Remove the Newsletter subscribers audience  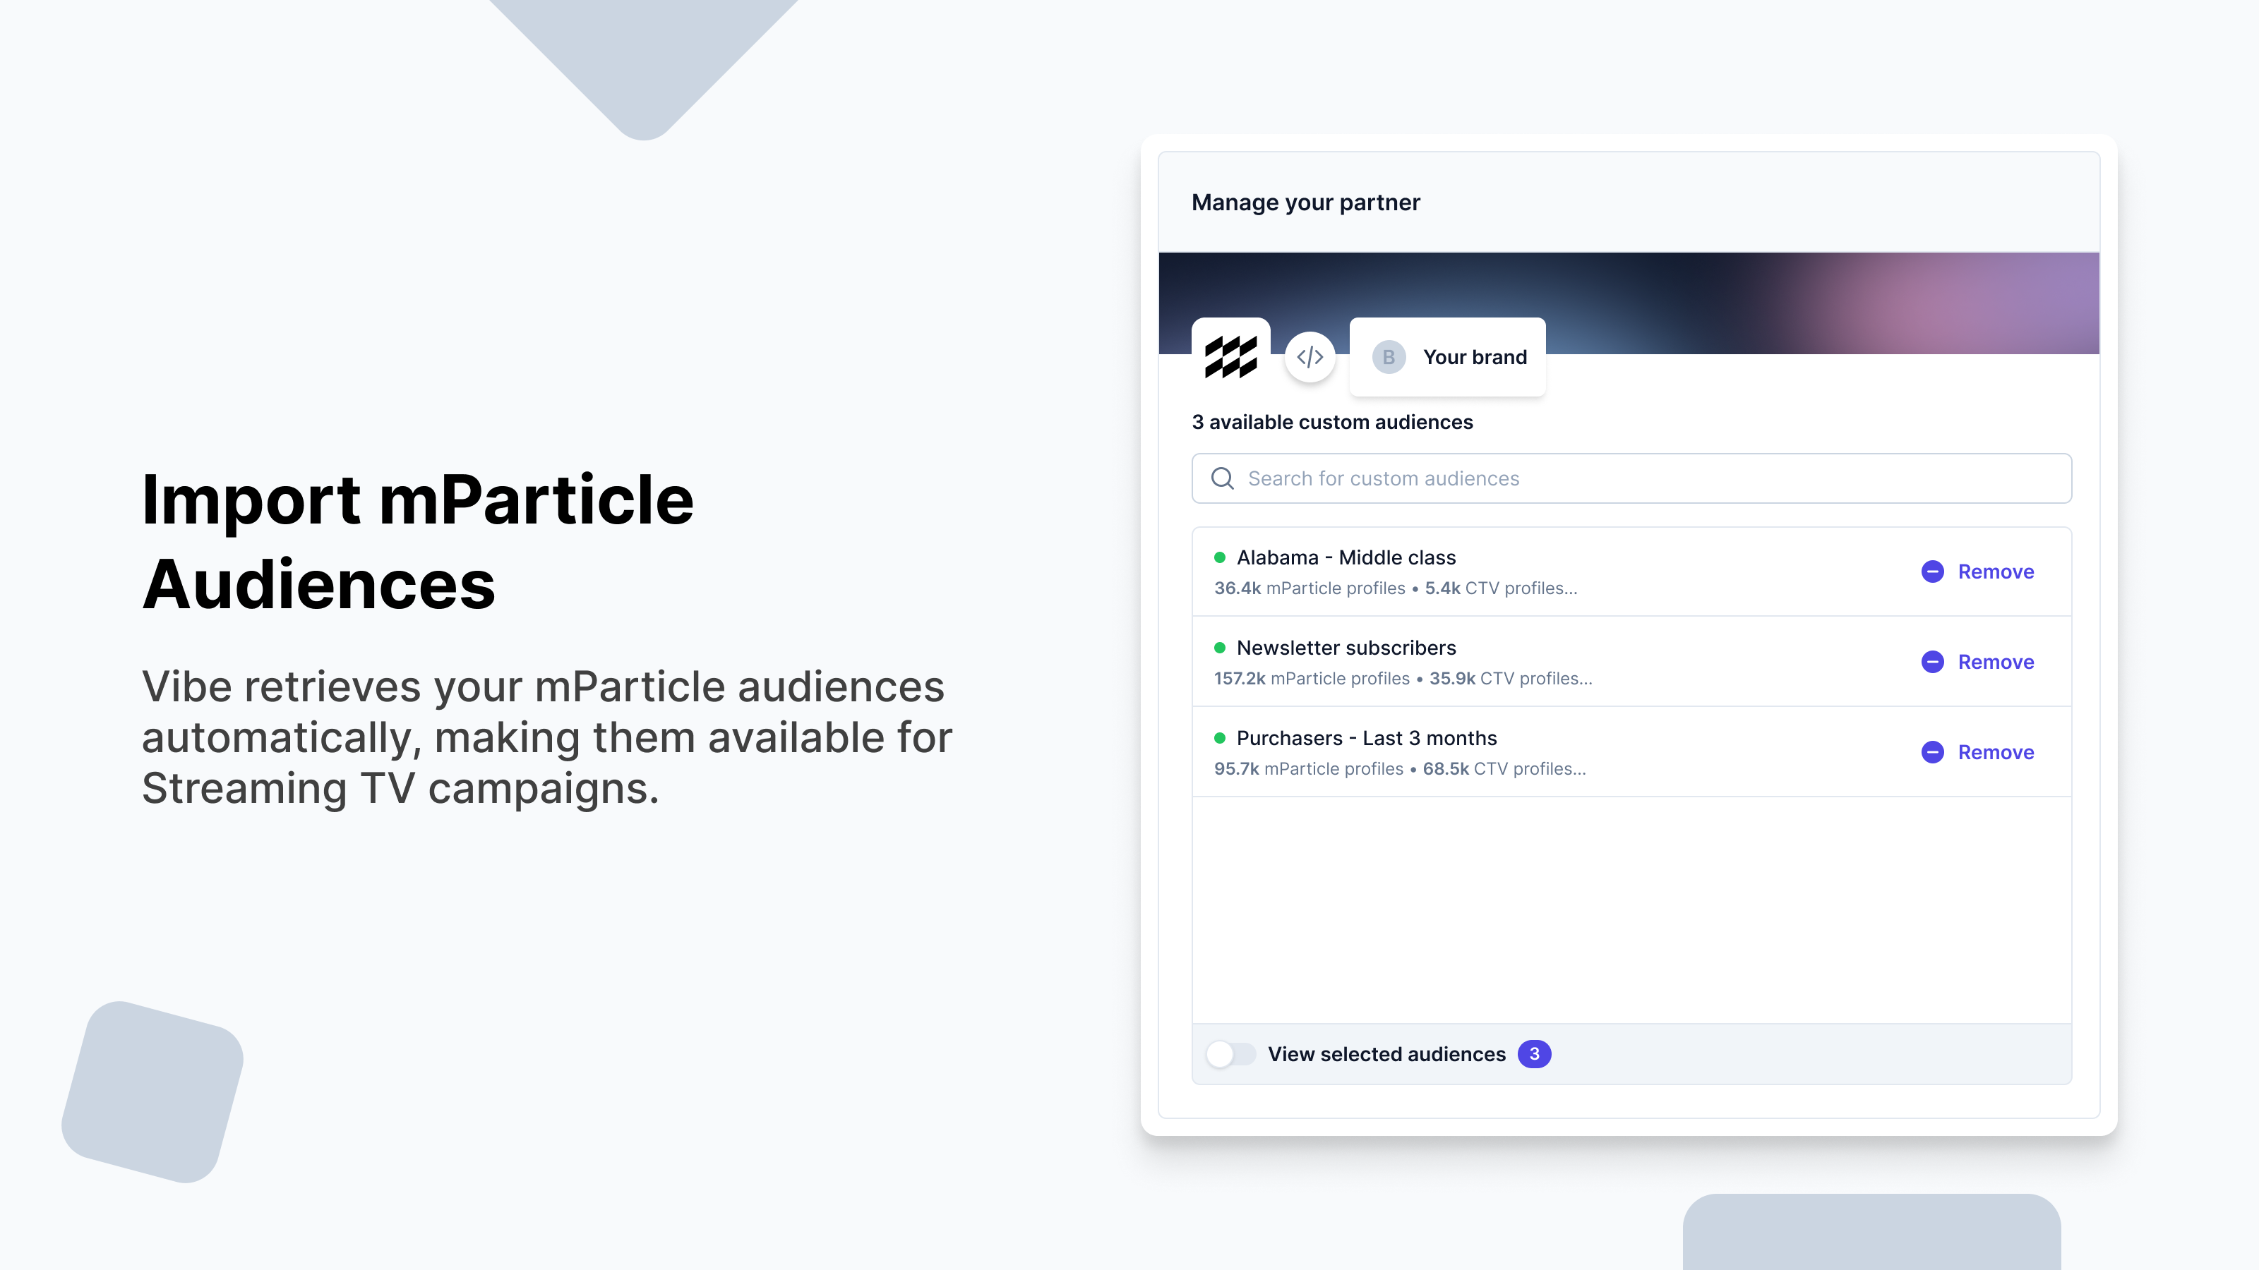click(x=1995, y=662)
